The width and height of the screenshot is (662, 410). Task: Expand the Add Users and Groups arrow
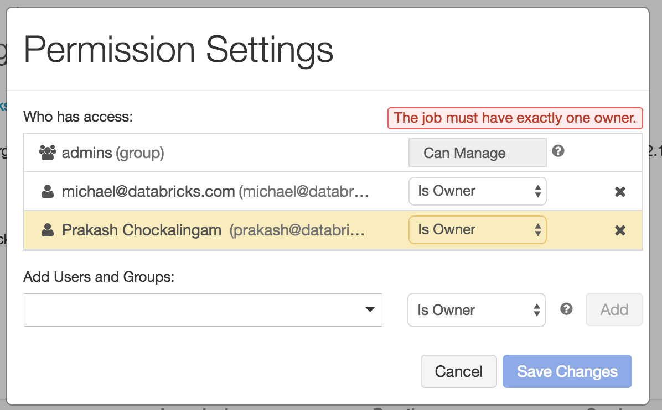point(370,310)
